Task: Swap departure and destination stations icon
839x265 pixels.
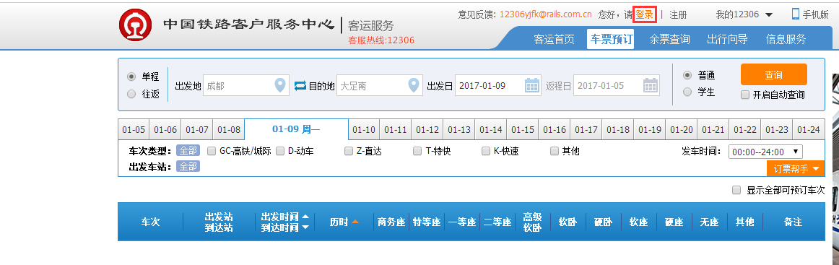Action: click(300, 85)
